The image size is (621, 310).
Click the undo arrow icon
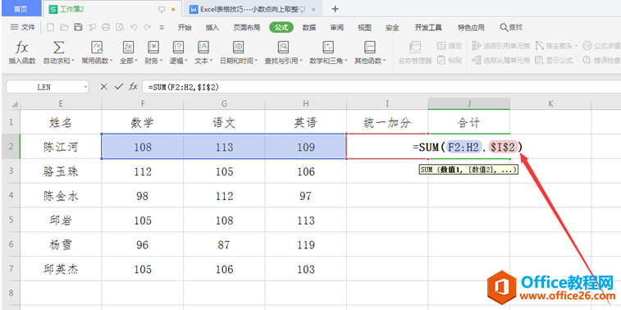pyautogui.click(x=134, y=27)
